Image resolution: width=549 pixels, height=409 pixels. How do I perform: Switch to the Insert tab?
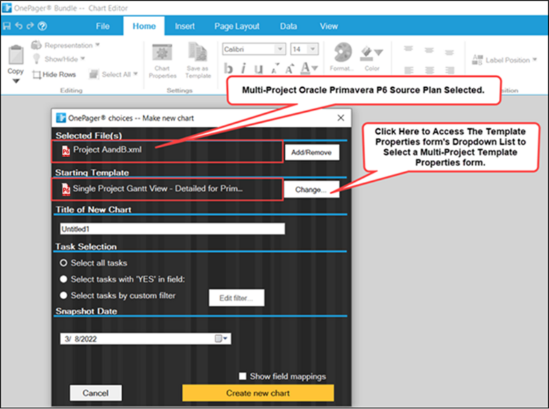click(x=185, y=26)
